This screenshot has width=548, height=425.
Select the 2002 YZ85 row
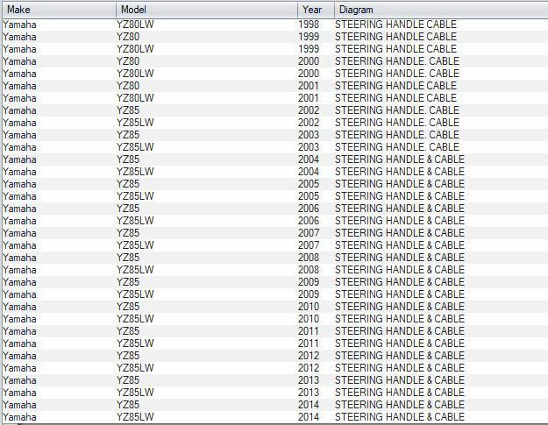[x=275, y=110]
